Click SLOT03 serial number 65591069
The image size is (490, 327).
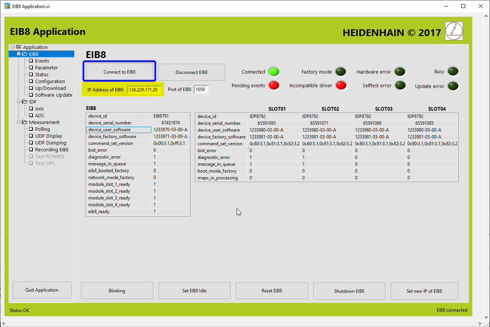coord(372,123)
